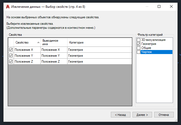
Task: Select the Положение Z display name cell
Action: (x=54, y=62)
